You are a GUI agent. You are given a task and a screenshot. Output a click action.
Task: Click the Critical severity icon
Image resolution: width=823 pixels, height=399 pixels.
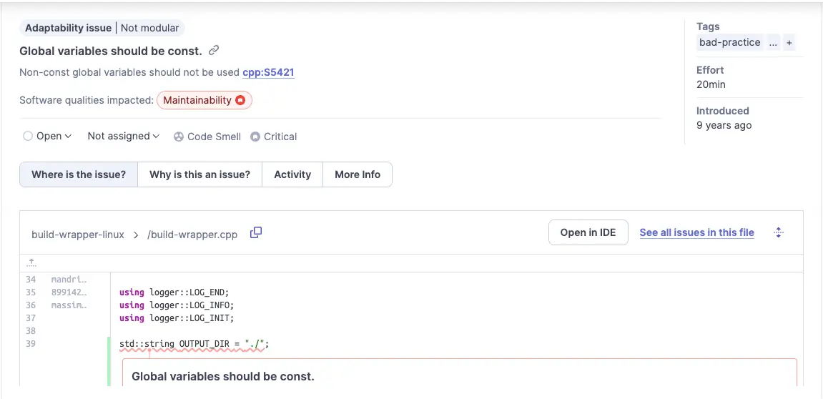[x=255, y=137]
